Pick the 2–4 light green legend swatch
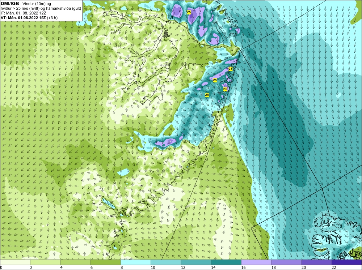 point(45,262)
